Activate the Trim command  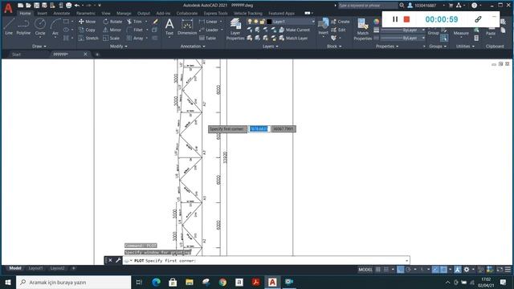(134, 22)
